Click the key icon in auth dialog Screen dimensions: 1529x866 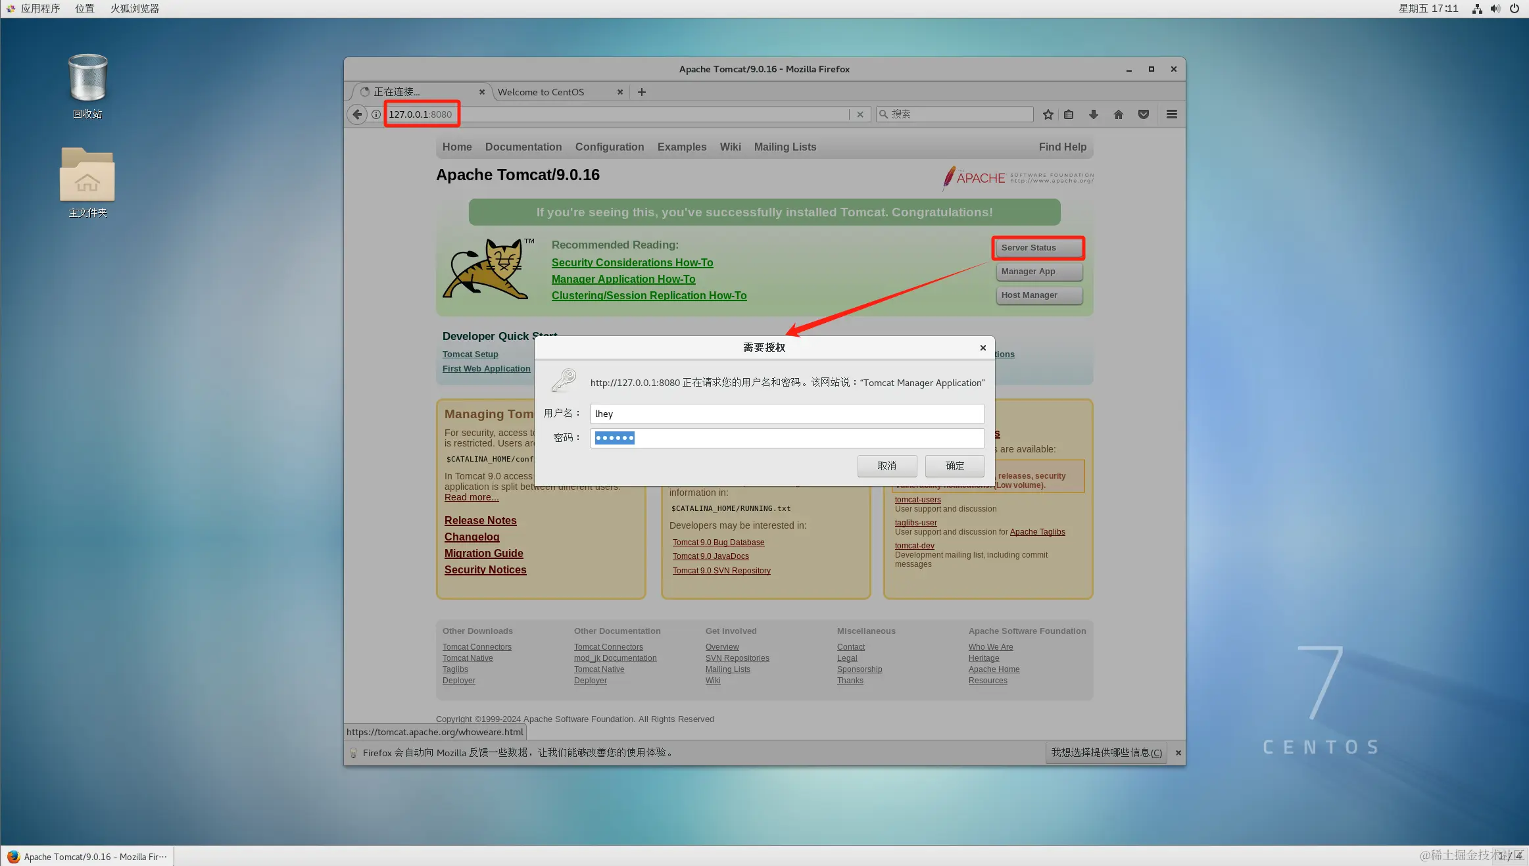[564, 381]
